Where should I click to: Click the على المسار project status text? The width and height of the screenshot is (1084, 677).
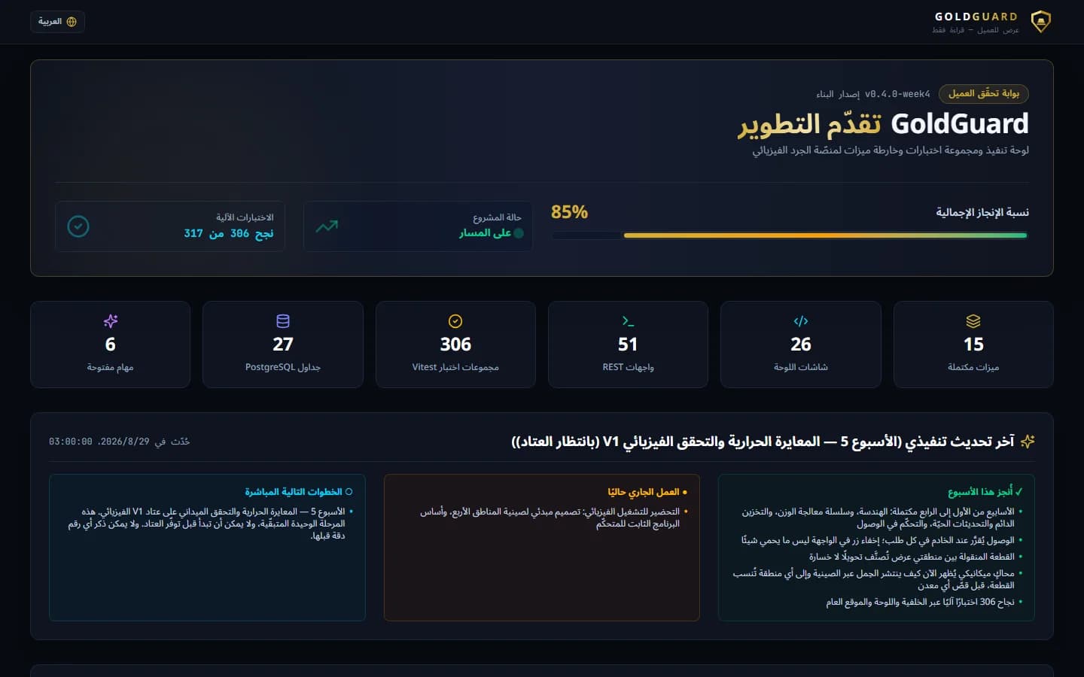[485, 233]
